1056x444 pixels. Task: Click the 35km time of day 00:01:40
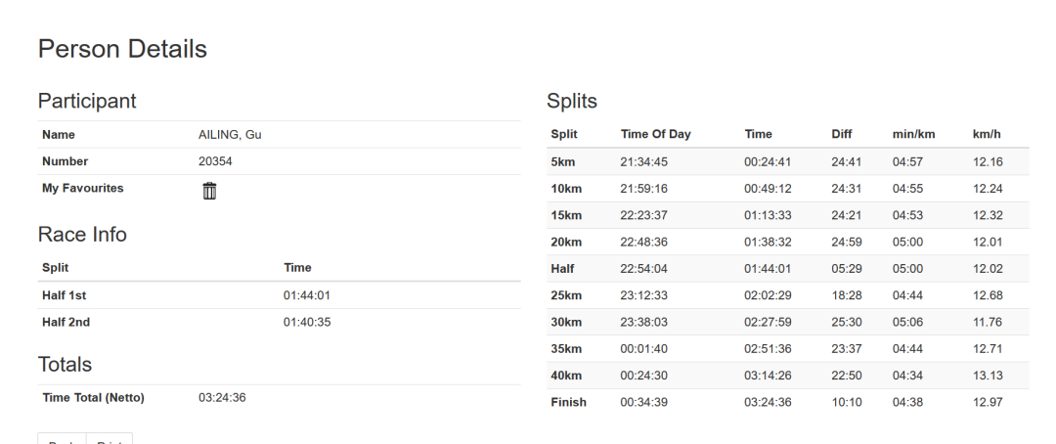click(x=643, y=349)
